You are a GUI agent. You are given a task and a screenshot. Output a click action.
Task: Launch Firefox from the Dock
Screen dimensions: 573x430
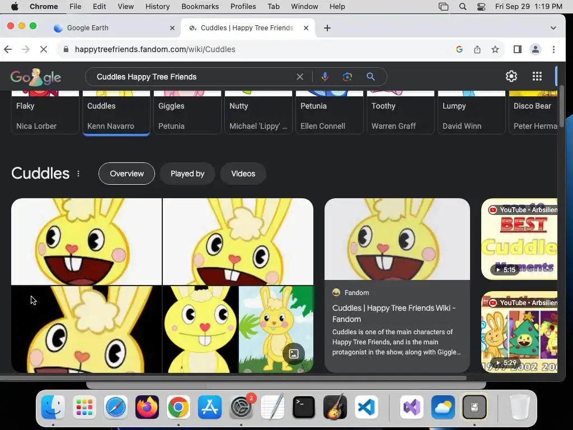point(147,407)
